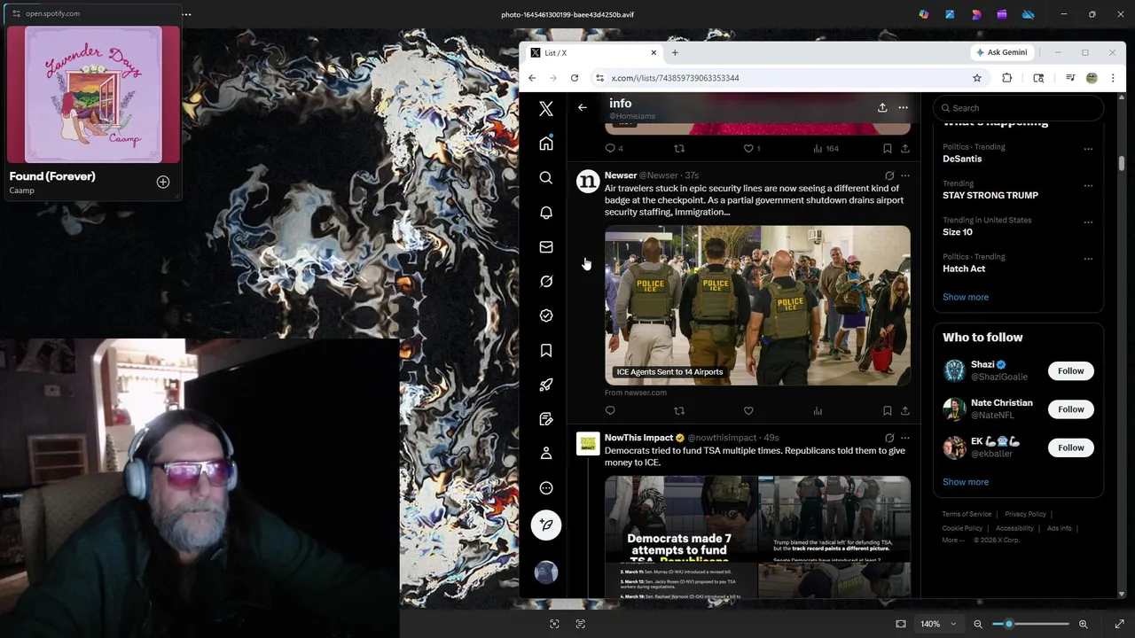Open Grok explain icon on Newser post
This screenshot has height=638, width=1135.
pyautogui.click(x=889, y=175)
